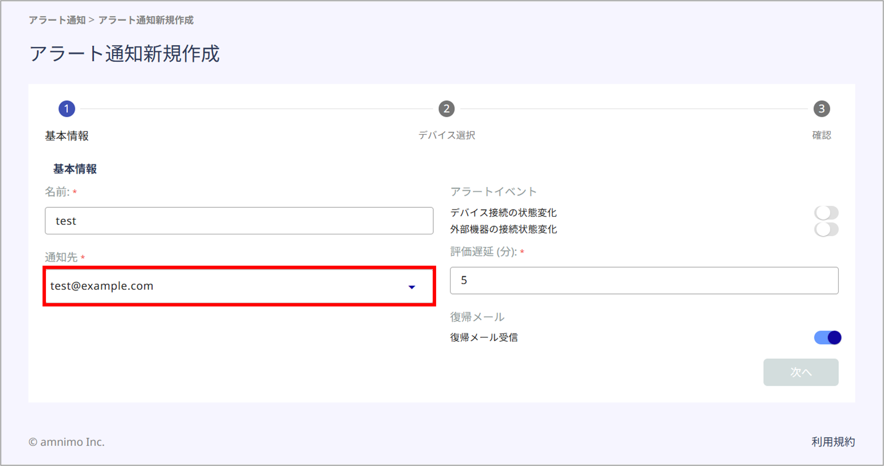This screenshot has width=884, height=466.
Task: Select the 確認 step label
Action: 822,135
